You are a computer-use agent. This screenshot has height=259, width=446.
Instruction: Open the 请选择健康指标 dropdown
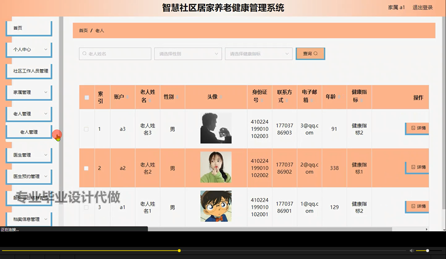click(x=258, y=54)
